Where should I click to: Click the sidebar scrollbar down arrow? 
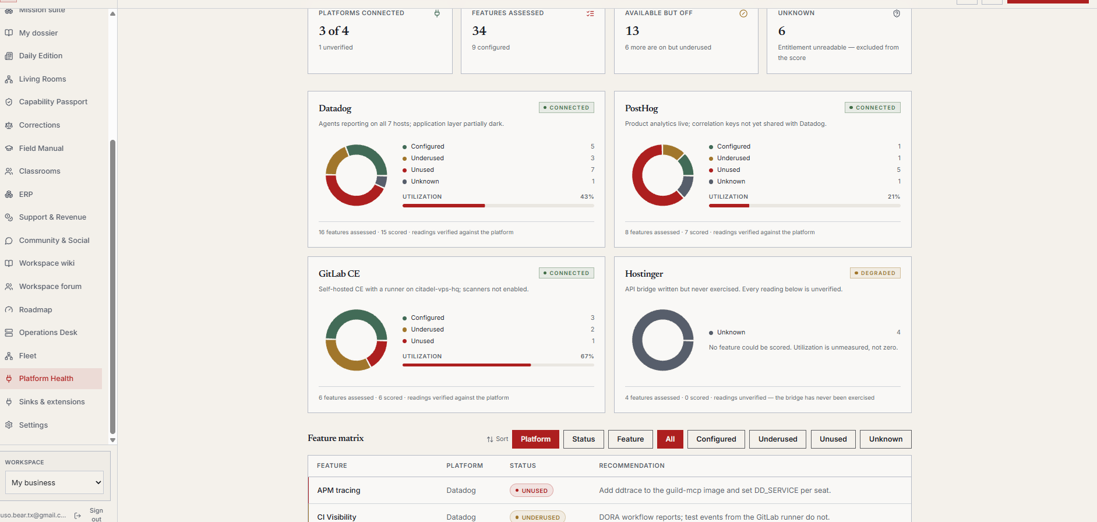coord(112,440)
